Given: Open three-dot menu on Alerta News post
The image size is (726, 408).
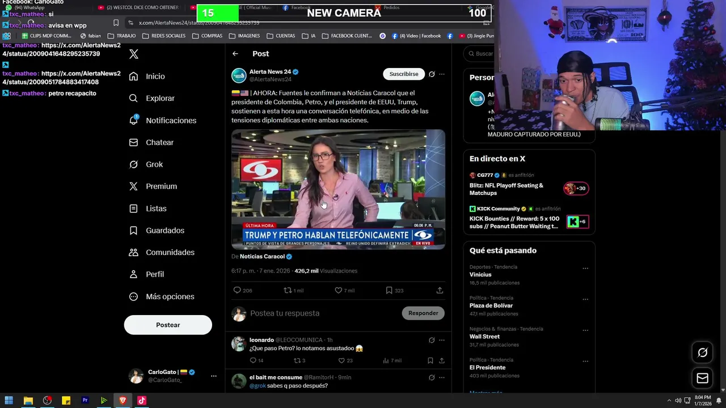Looking at the screenshot, I should click(442, 74).
